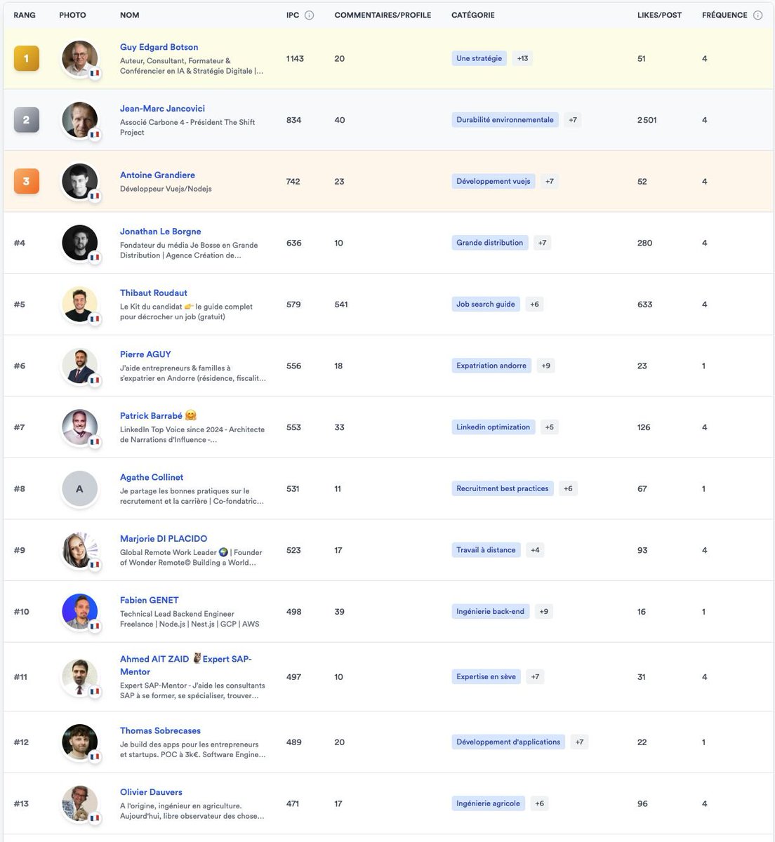Open Pierre AGUY's name link

tap(145, 354)
